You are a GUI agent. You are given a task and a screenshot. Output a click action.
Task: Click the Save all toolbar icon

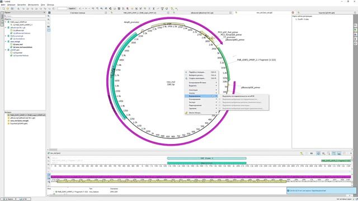pyautogui.click(x=12, y=8)
